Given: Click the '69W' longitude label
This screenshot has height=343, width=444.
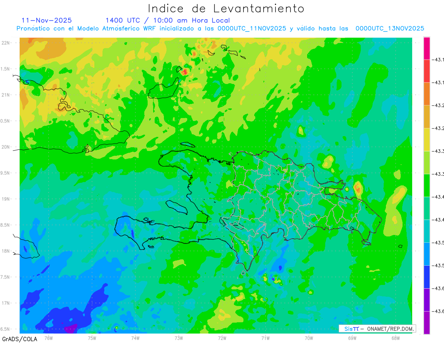Looking at the screenshot, I should tap(352, 338).
